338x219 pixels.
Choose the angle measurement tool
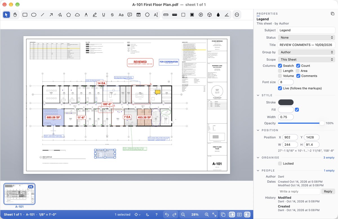coord(227,15)
